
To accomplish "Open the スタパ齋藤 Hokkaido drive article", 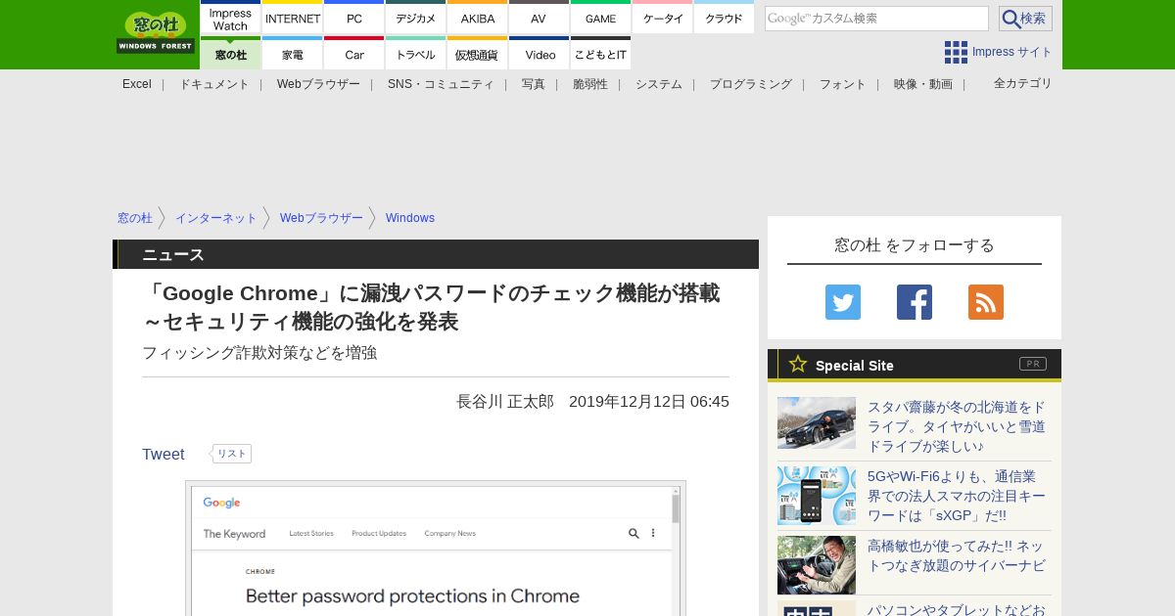I will tap(957, 426).
